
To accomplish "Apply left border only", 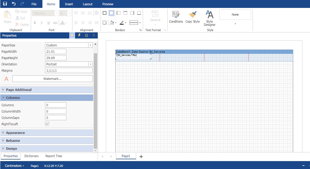I will [119, 13].
